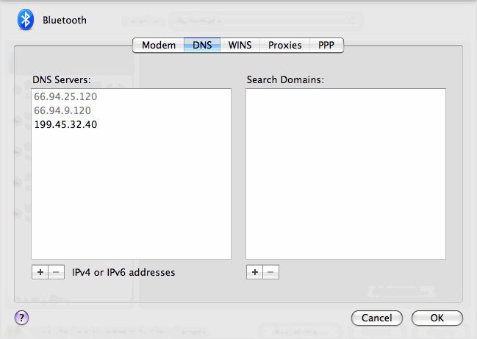
Task: Select DNS server 66.94.25.120
Action: click(65, 96)
